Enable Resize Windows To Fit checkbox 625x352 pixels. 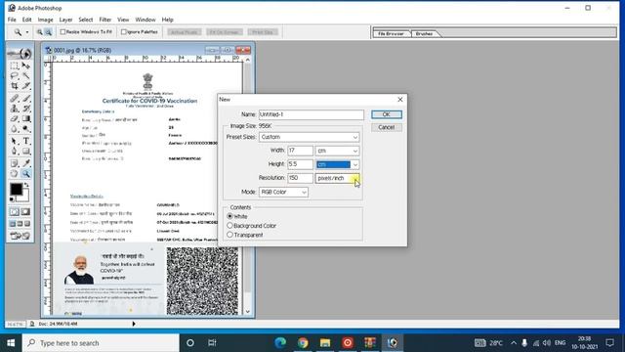pos(62,31)
